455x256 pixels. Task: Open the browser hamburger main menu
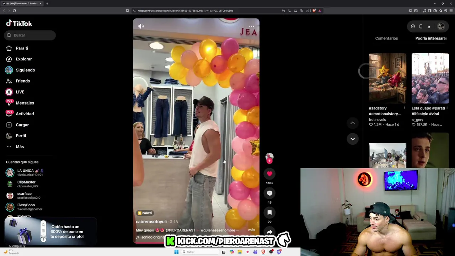pos(451,11)
